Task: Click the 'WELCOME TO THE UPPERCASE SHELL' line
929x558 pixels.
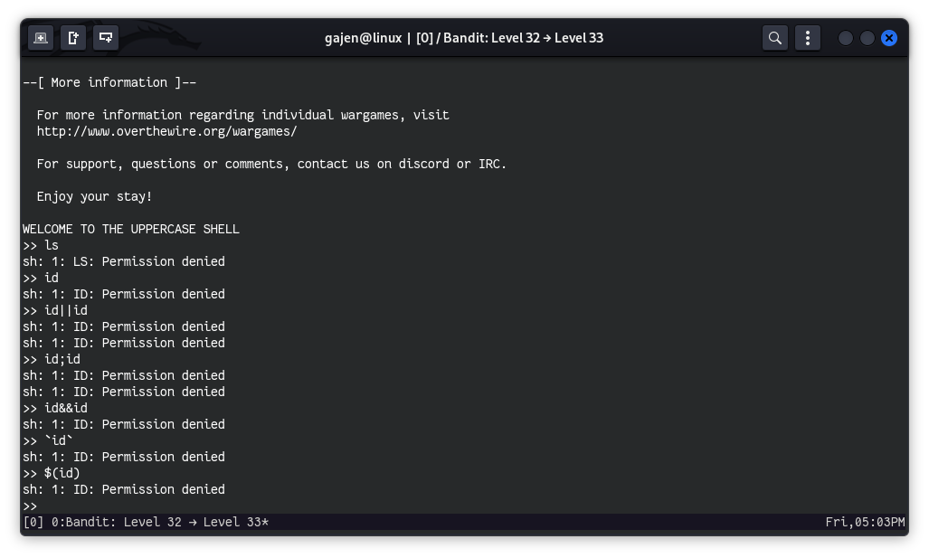Action: tap(131, 229)
